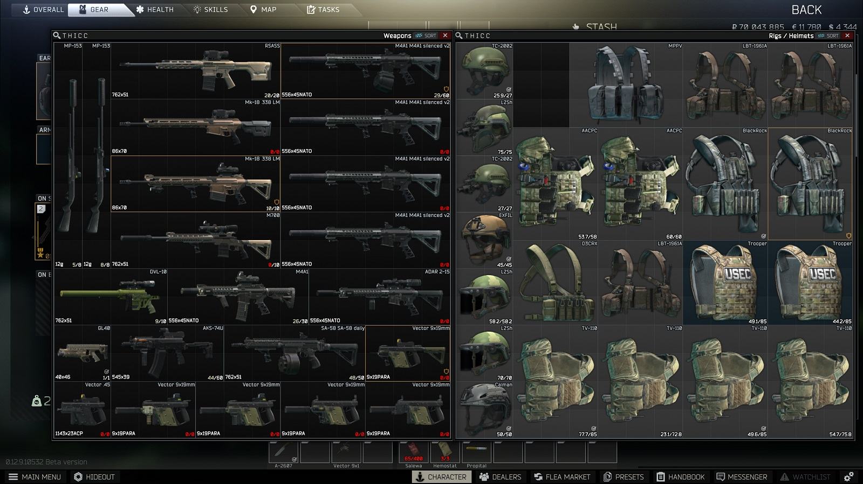The width and height of the screenshot is (863, 484).
Task: Open the Dealers screen
Action: 501,477
